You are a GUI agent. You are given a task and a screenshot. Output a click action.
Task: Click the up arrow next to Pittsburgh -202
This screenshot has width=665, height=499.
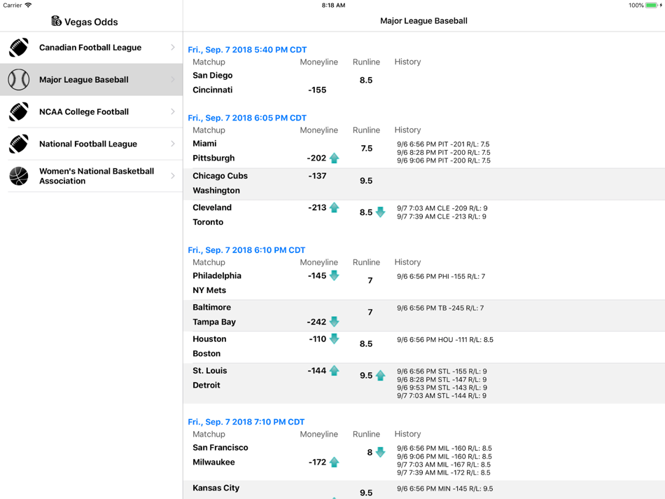click(334, 158)
